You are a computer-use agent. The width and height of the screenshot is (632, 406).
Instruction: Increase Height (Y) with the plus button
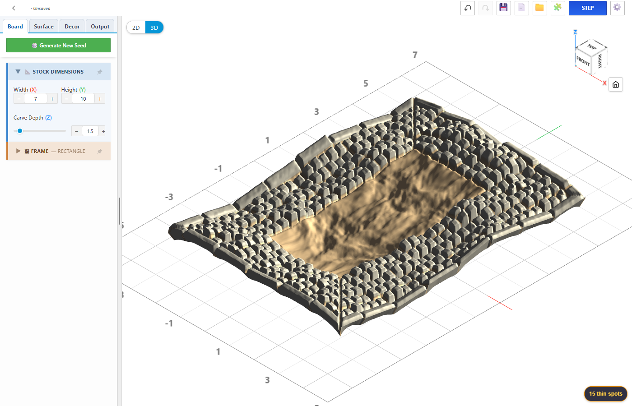tap(100, 99)
